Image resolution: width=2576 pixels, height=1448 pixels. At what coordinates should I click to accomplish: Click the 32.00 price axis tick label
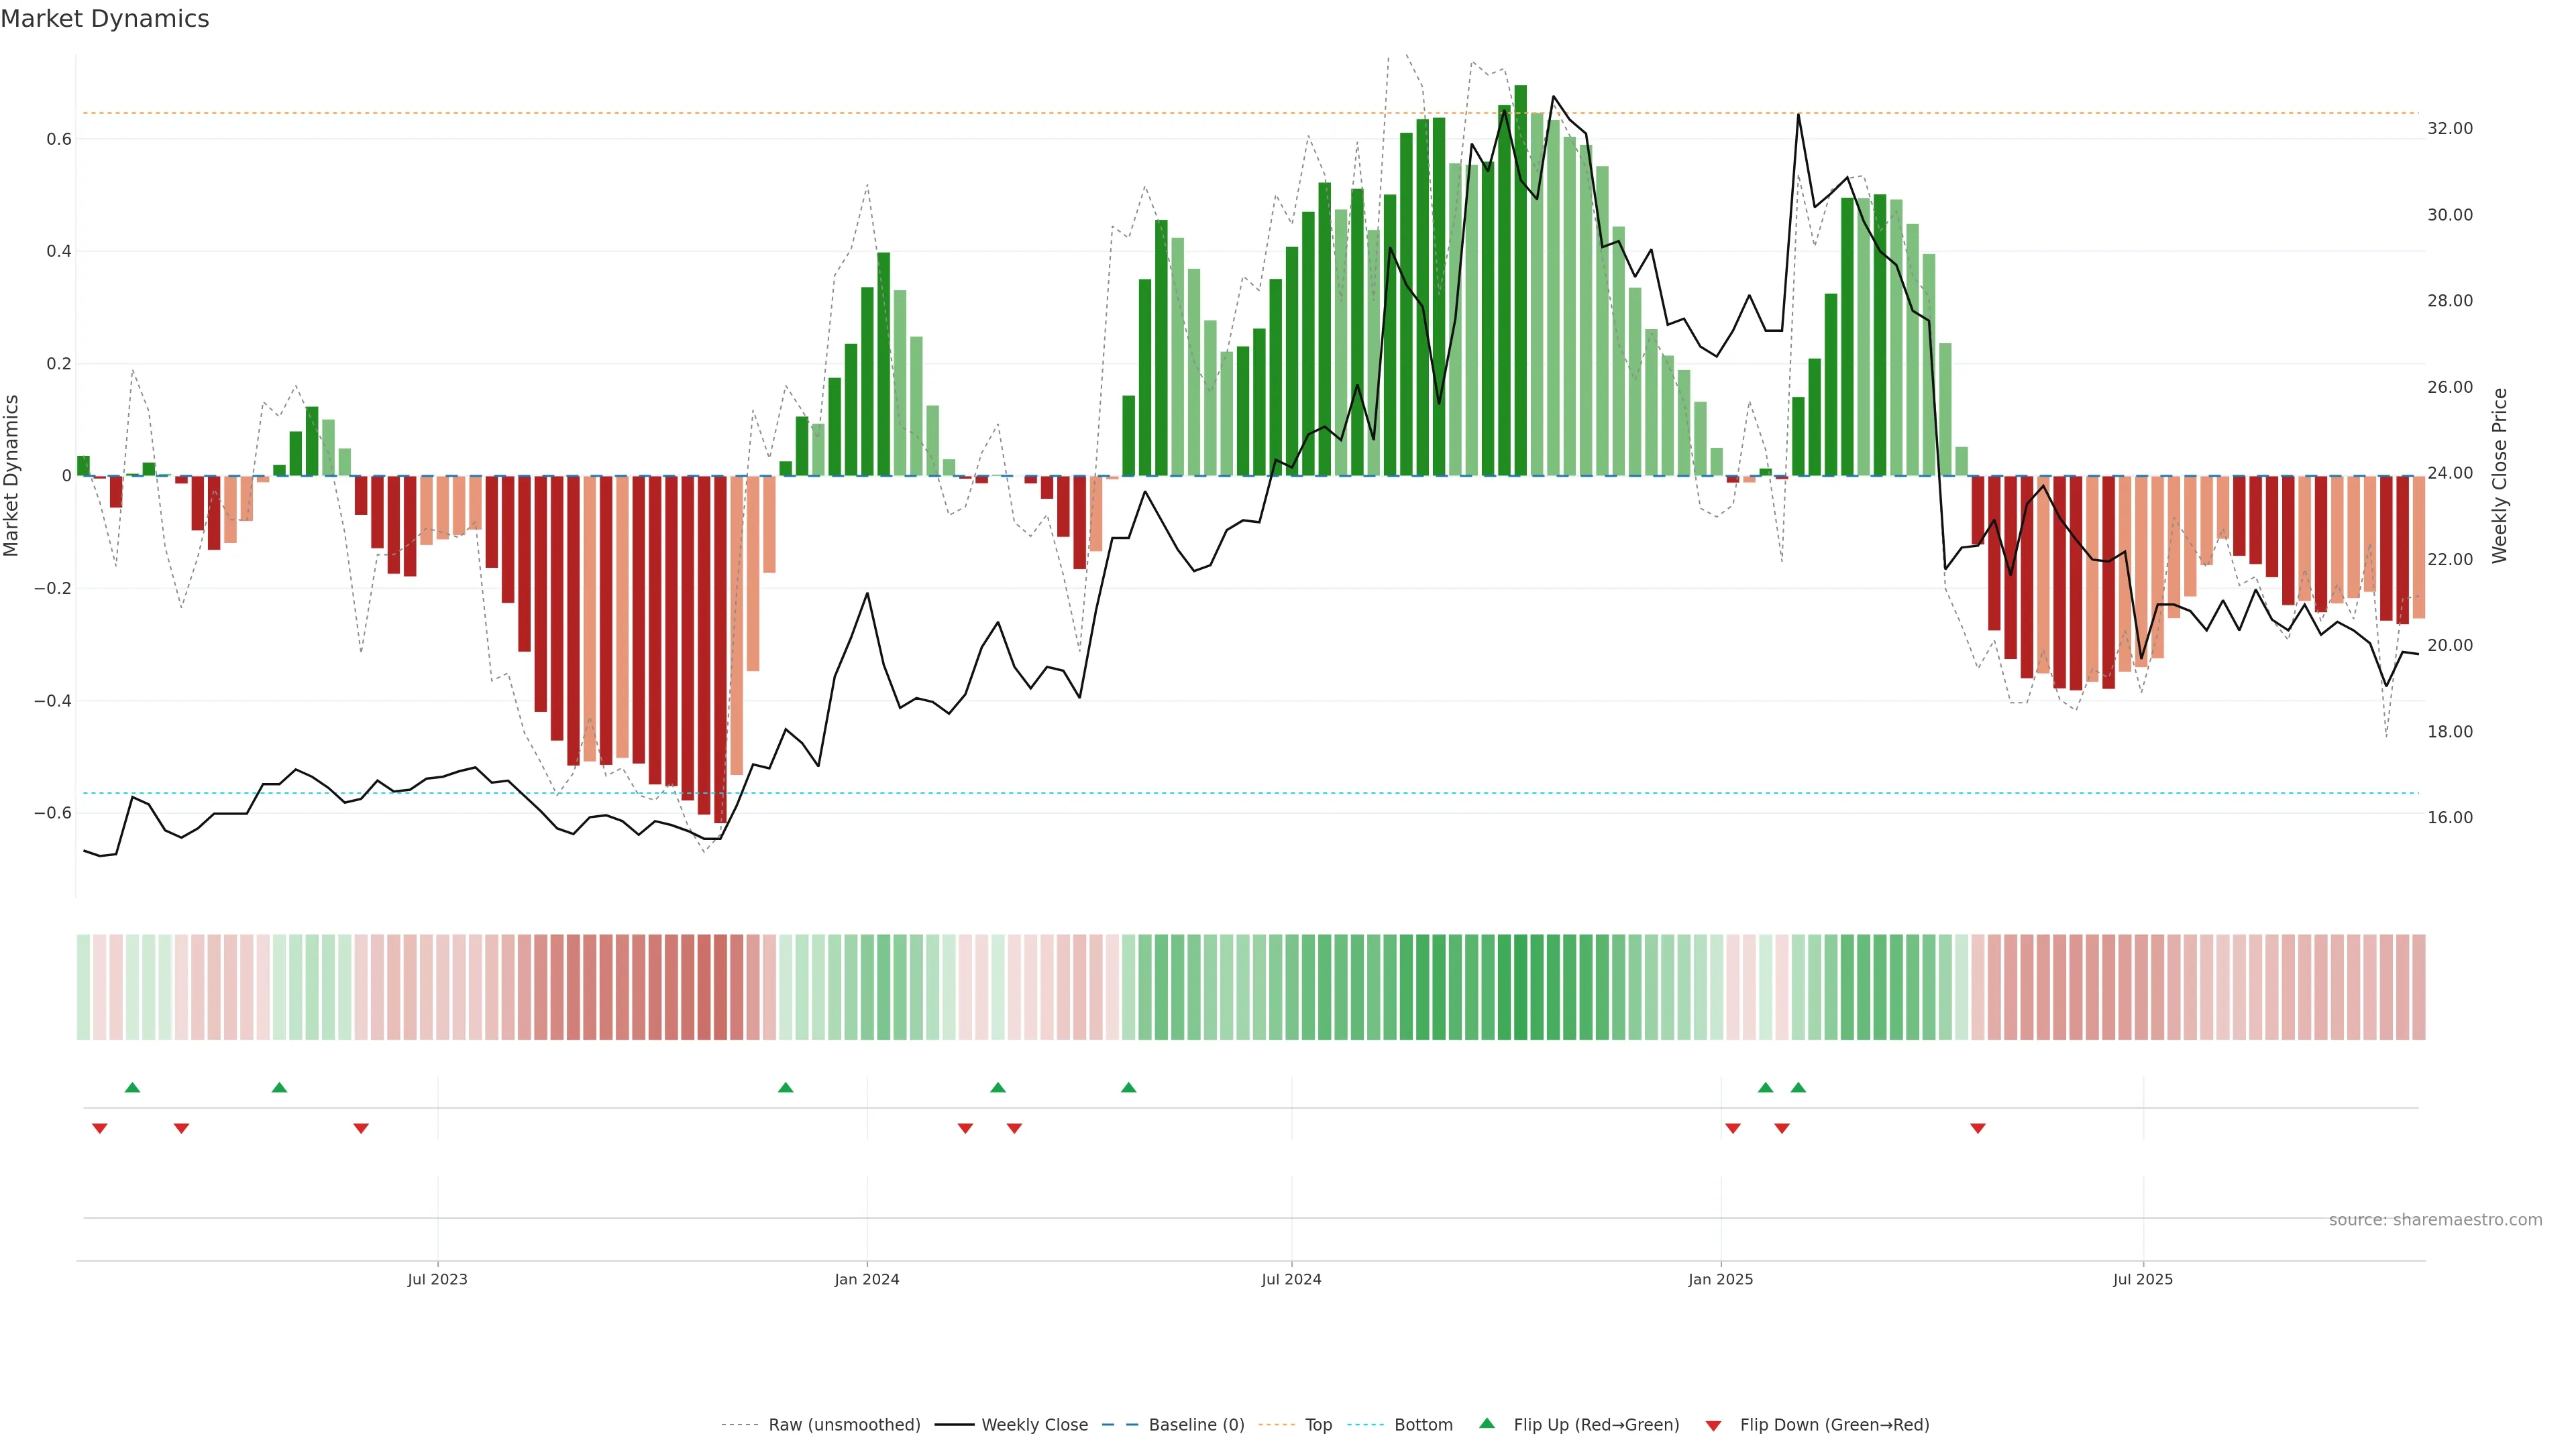(x=2449, y=128)
